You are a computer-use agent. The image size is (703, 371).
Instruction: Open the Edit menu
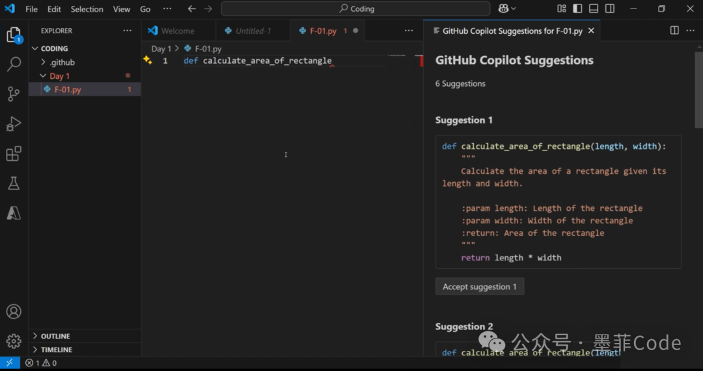click(x=54, y=9)
